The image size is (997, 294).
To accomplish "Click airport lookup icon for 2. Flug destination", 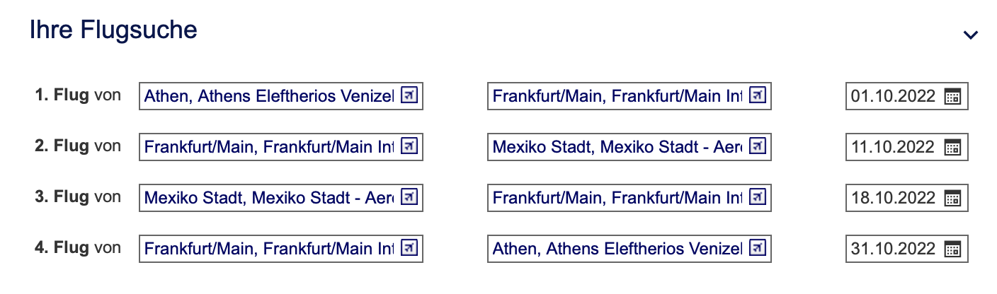I will tap(758, 146).
